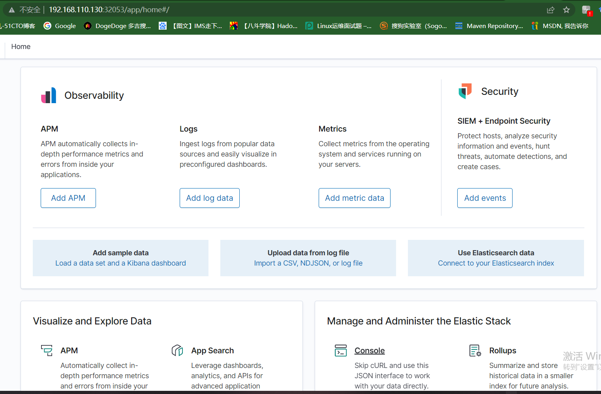Click the extension icon with red badge

pos(587,10)
